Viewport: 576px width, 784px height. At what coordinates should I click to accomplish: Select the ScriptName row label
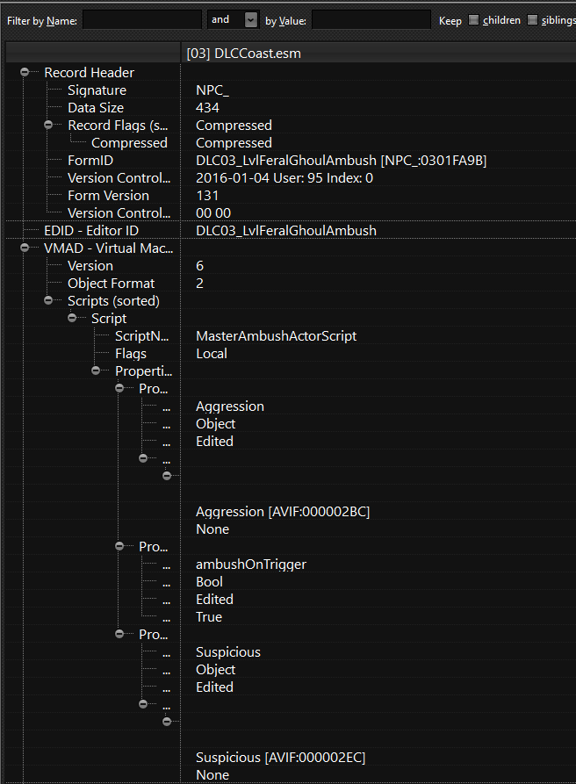[x=142, y=336]
